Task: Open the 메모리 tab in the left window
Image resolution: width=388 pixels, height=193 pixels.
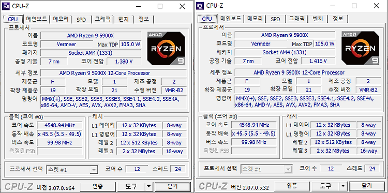Action: pyautogui.click(x=61, y=19)
